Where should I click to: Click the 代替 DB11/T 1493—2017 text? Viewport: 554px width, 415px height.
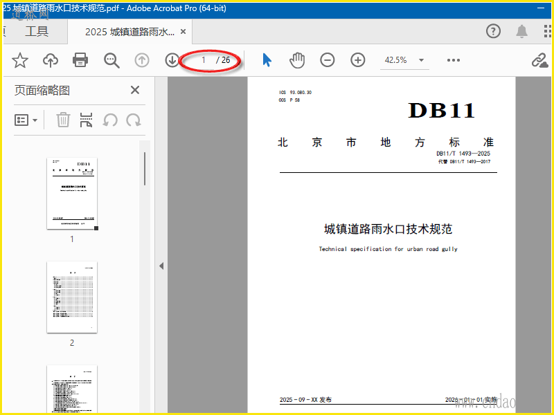click(x=464, y=162)
